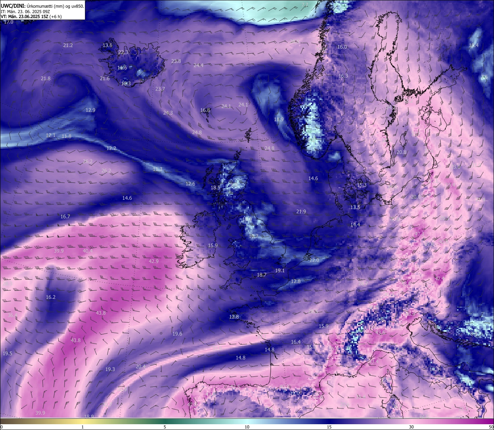Click the UWC/DINI title label

tap(13, 6)
